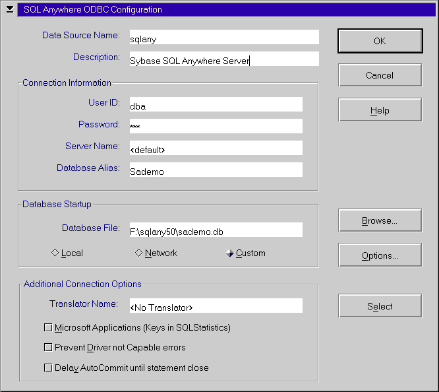Open the window system menu icon
Viewport: 439px width, 392px height.
pyautogui.click(x=10, y=9)
